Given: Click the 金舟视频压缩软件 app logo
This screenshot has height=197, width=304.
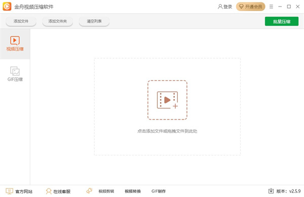Looking at the screenshot, I should point(7,7).
